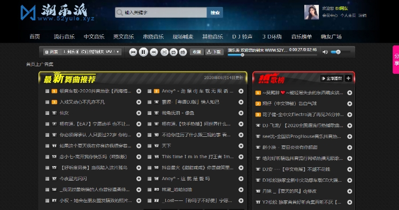Open 串烧音乐 menu item

click(153, 37)
